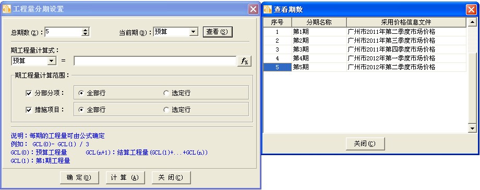Click the 第1期 name cell
The width and height of the screenshot is (480, 190).
pos(319,32)
